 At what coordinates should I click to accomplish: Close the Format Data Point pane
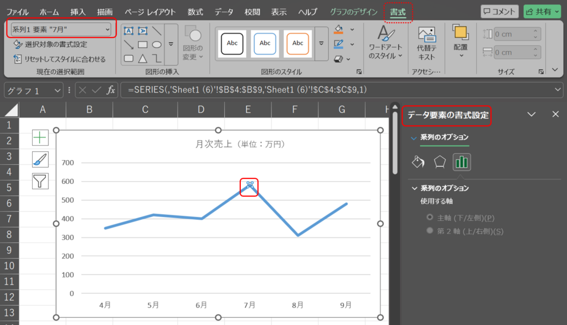(x=555, y=114)
